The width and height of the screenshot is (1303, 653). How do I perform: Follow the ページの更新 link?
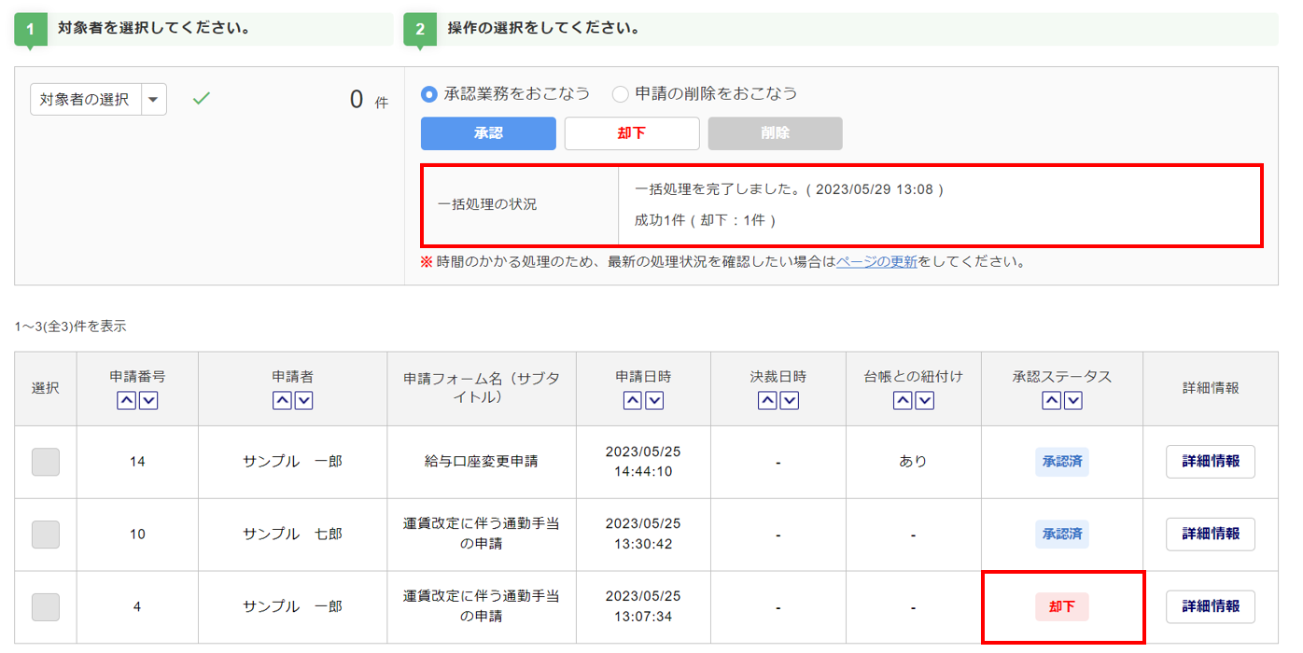[x=876, y=262]
